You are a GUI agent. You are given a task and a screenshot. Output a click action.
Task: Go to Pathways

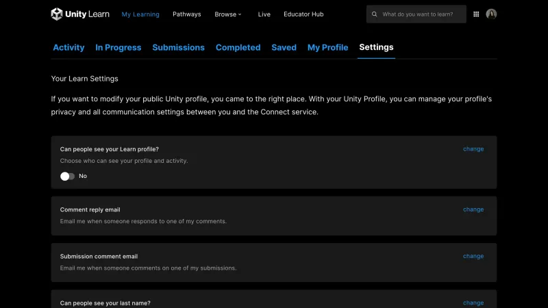point(186,14)
